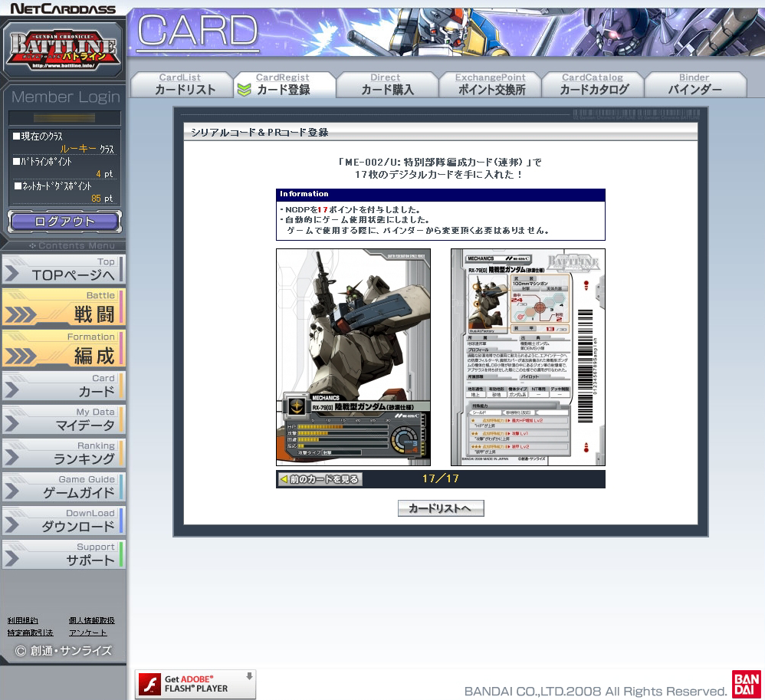Open the 特定商取引法 link

tap(30, 633)
